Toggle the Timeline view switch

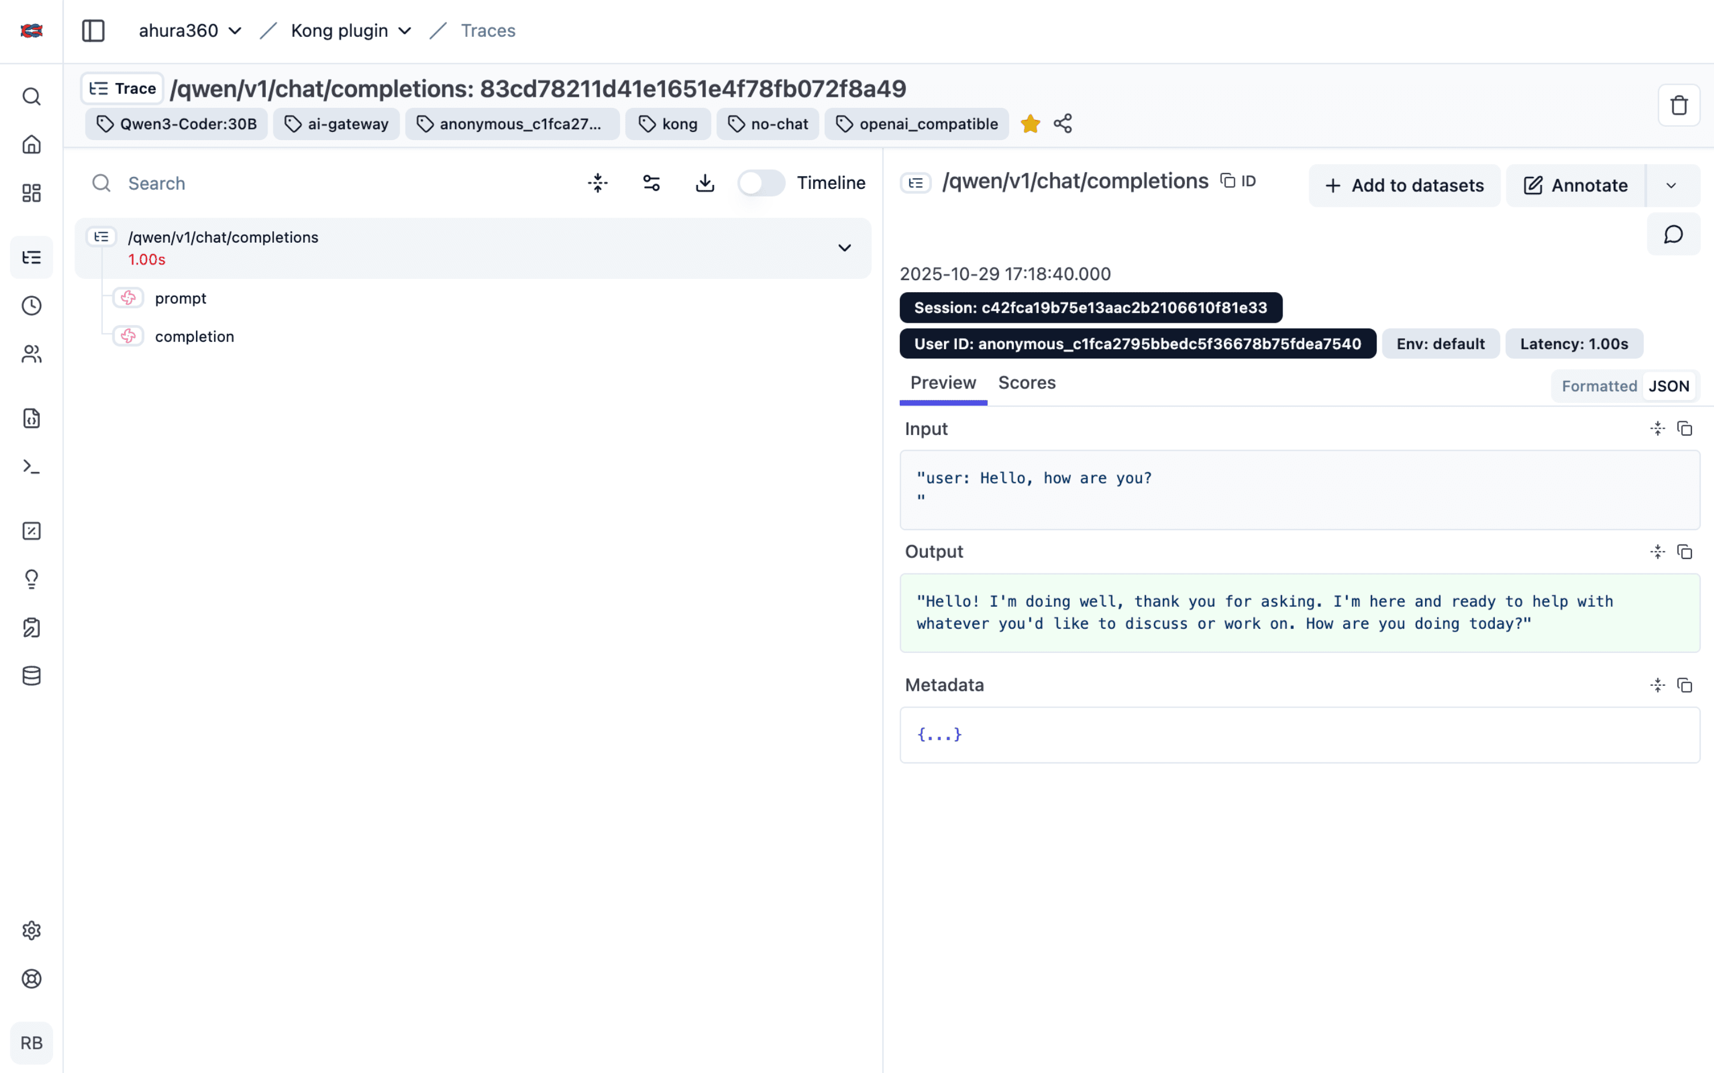tap(761, 182)
